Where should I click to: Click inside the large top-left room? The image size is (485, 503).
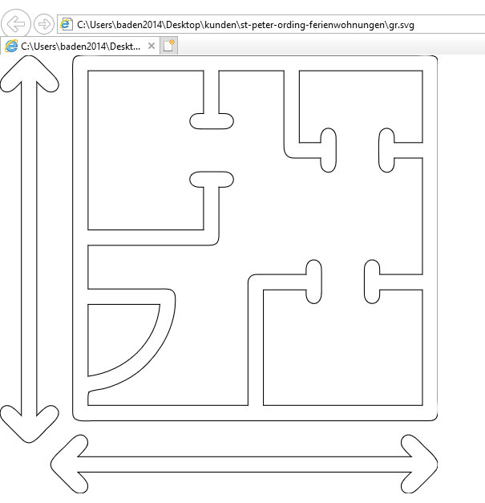pyautogui.click(x=140, y=152)
